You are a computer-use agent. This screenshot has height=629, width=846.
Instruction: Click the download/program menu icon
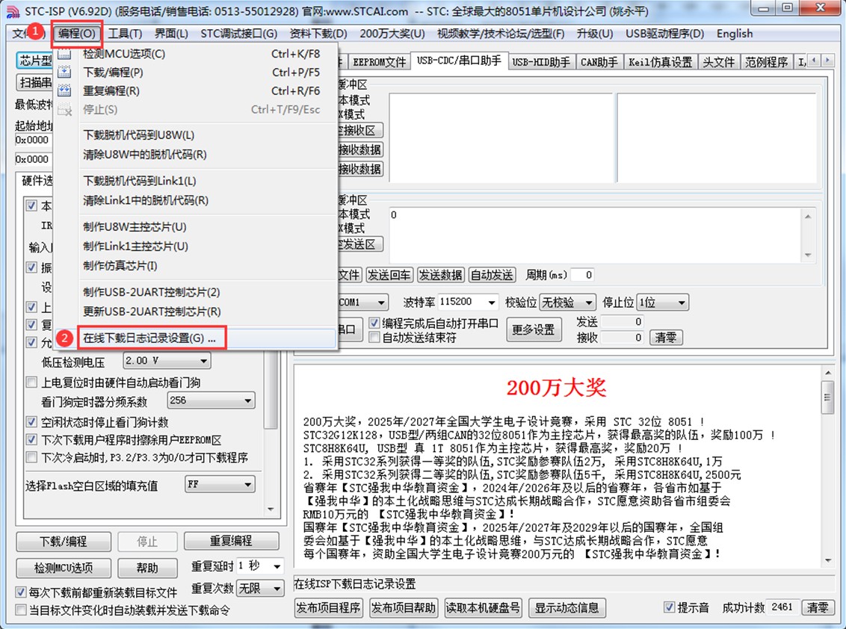click(x=64, y=72)
